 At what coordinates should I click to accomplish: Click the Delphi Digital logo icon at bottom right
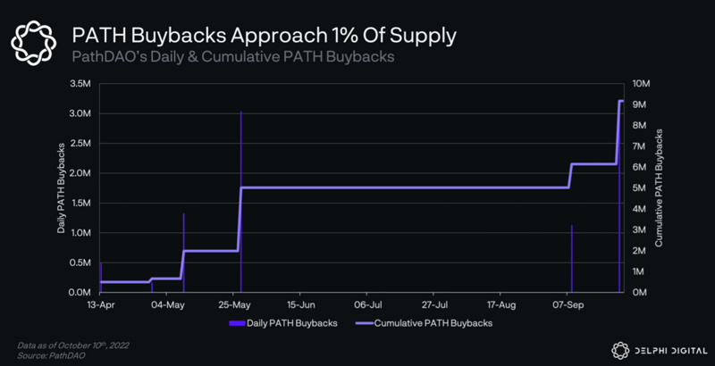click(x=621, y=348)
